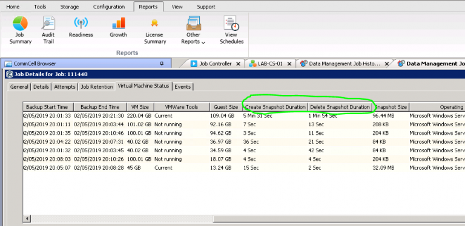Click the horizontal scrollbar left arrow
Image resolution: width=465 pixels, height=226 pixels.
(27, 219)
